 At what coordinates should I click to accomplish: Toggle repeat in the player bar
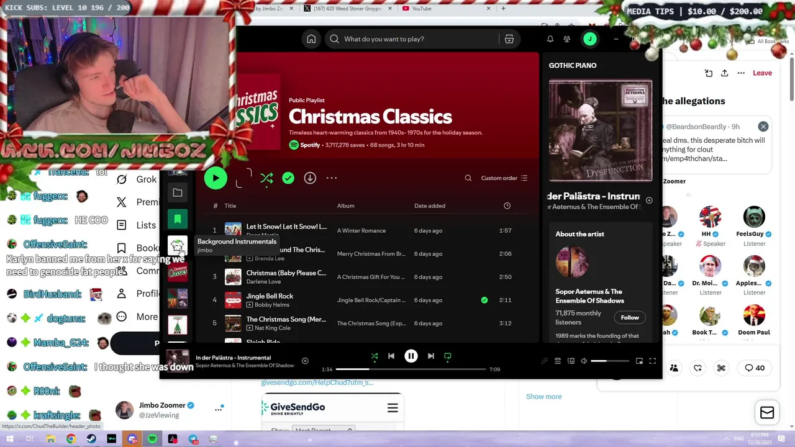[x=447, y=356]
